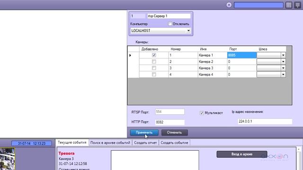Click the server number field containing 1

pos(138,16)
